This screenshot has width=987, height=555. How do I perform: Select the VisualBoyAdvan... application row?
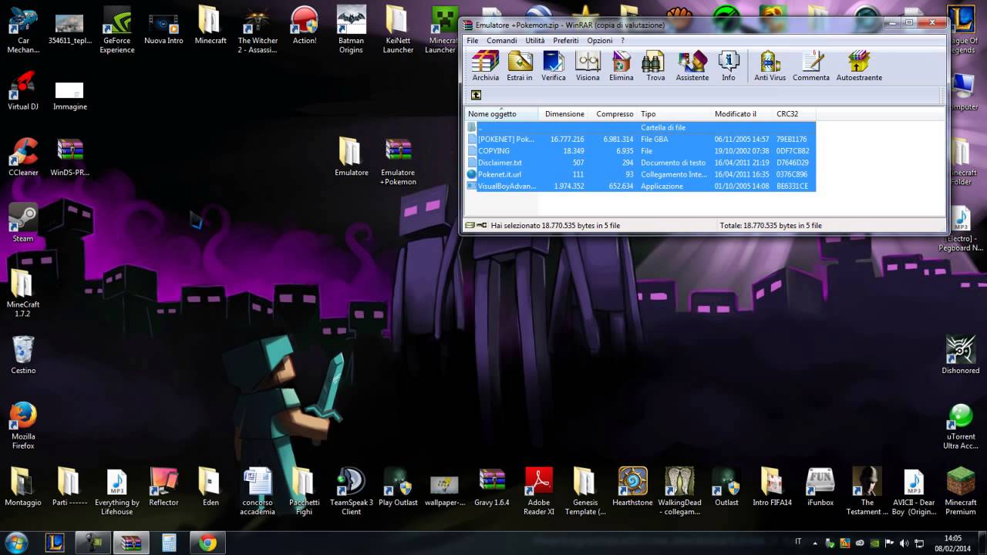(x=640, y=186)
